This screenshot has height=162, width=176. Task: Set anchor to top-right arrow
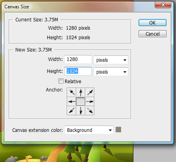(90, 92)
